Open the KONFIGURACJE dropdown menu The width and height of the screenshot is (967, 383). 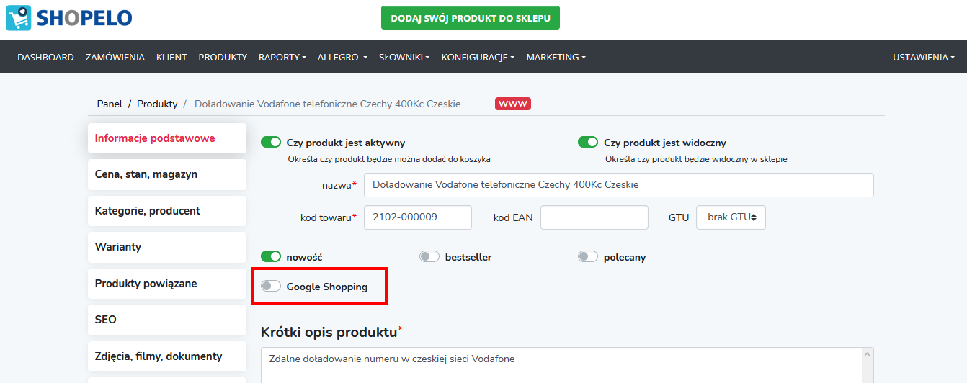[478, 57]
